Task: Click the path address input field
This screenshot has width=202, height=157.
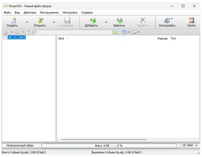Action: point(73,32)
